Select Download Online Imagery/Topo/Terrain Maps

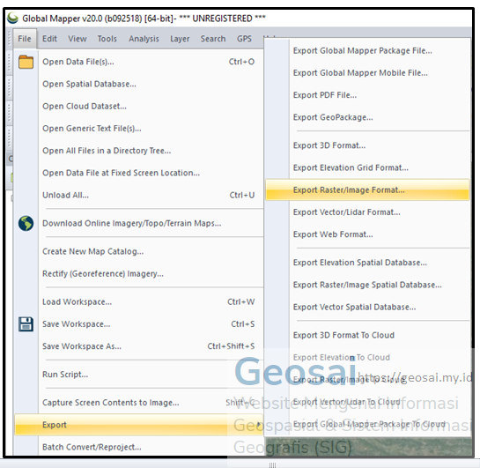pyautogui.click(x=139, y=223)
